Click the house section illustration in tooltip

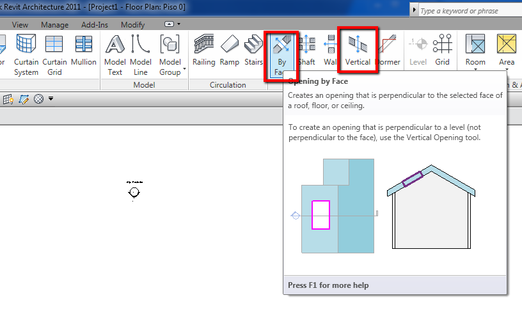click(x=431, y=207)
